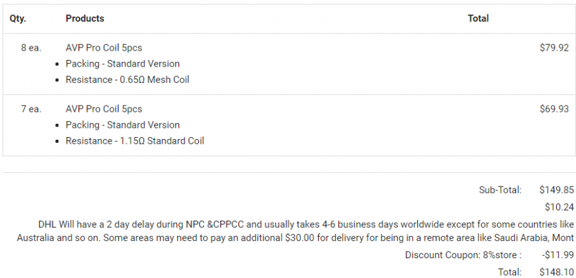Viewport: 576px width, 278px height.
Task: Open AVP Pro Coil product with 1.15Ω coil
Action: pos(103,109)
